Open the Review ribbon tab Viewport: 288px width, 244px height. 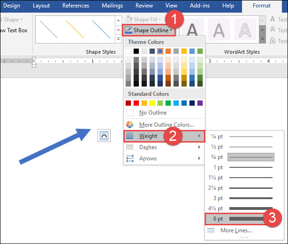tap(144, 6)
